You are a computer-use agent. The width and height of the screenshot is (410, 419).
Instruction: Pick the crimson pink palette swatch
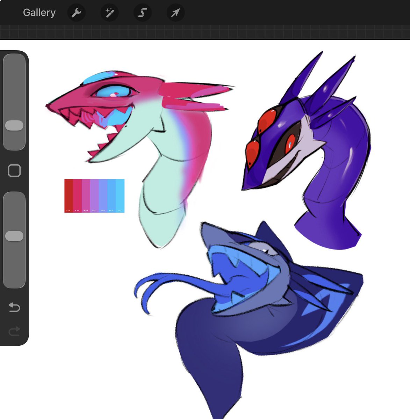[77, 196]
